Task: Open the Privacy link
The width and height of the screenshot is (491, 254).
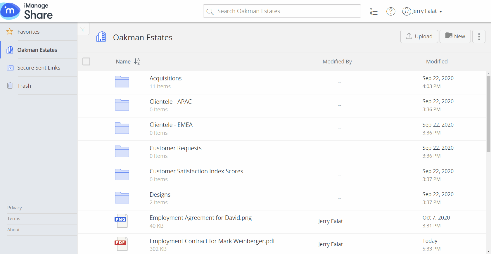Action: (x=15, y=208)
